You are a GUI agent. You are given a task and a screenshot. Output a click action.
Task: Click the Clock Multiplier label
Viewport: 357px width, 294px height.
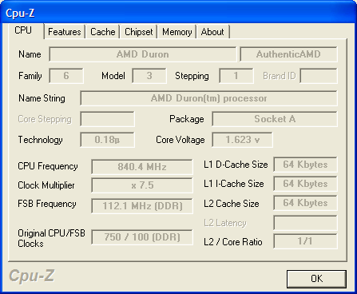pyautogui.click(x=46, y=185)
